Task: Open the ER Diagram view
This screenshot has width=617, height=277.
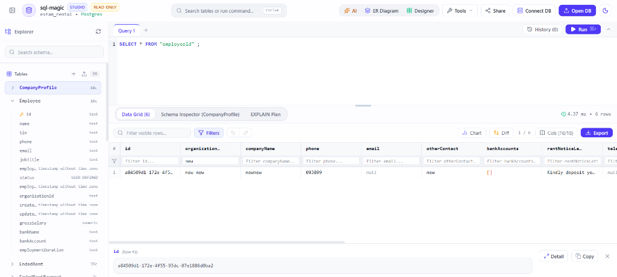Action: click(x=381, y=11)
